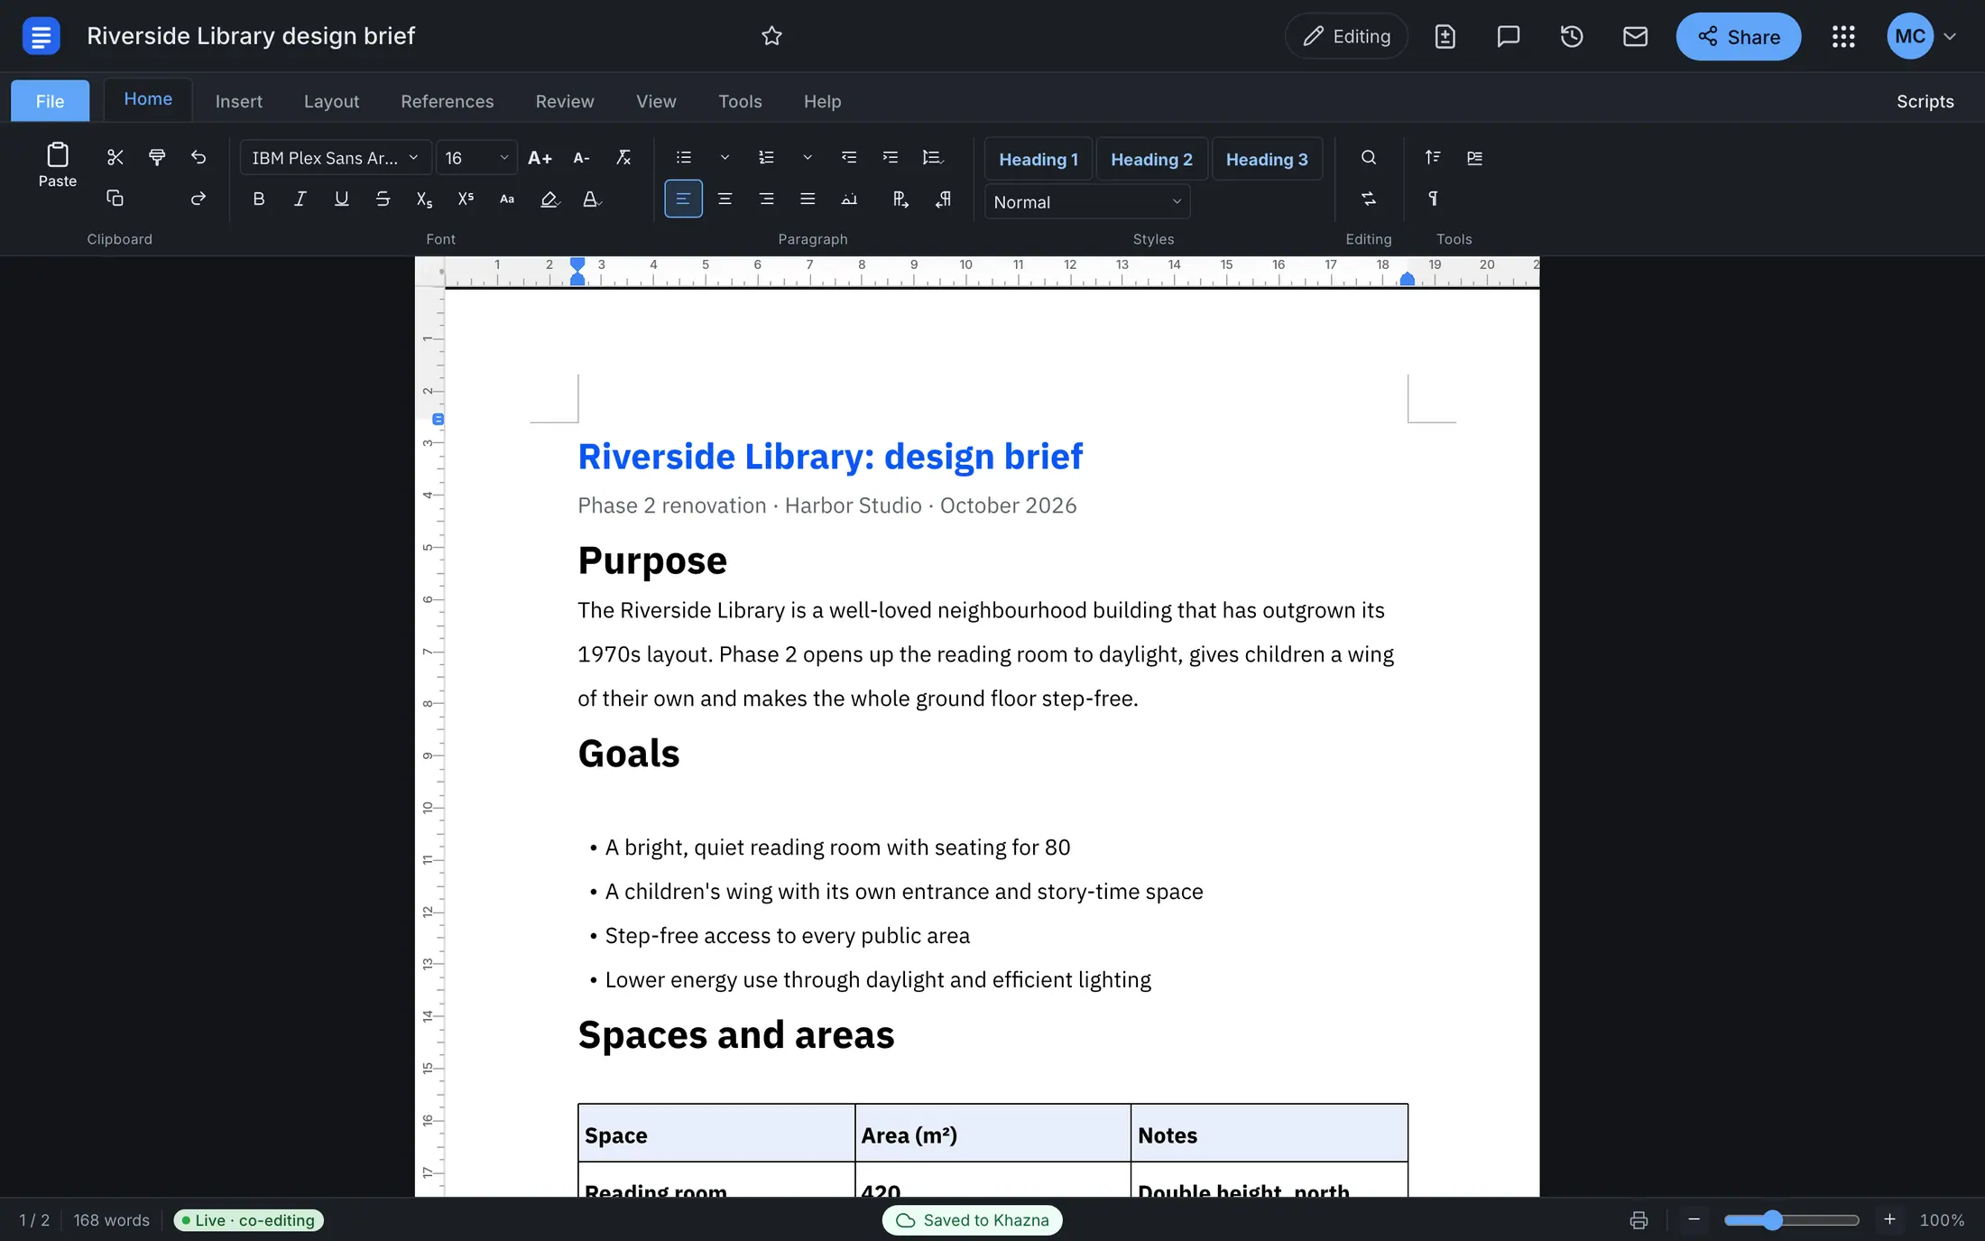1985x1241 pixels.
Task: Open Find search icon in Editing group
Action: tap(1368, 157)
